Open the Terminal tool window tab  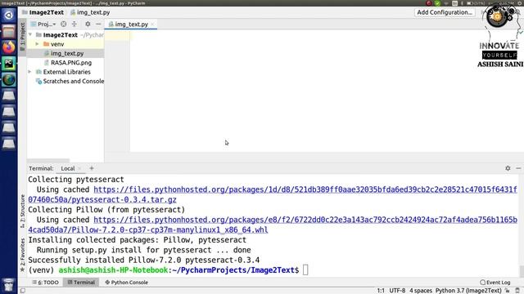81,283
